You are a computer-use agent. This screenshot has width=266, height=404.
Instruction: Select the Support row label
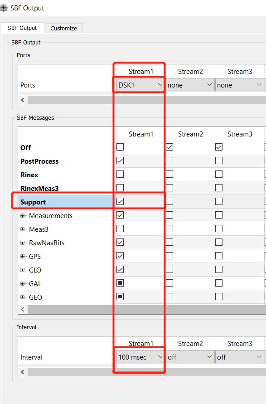click(33, 202)
